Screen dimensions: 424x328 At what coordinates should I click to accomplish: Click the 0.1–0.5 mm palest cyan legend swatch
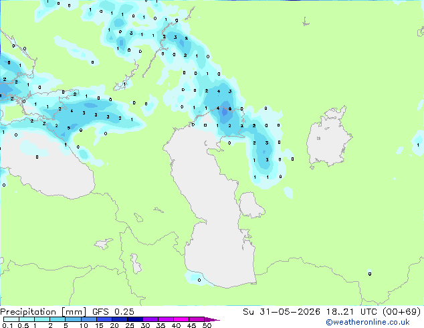tap(11, 319)
